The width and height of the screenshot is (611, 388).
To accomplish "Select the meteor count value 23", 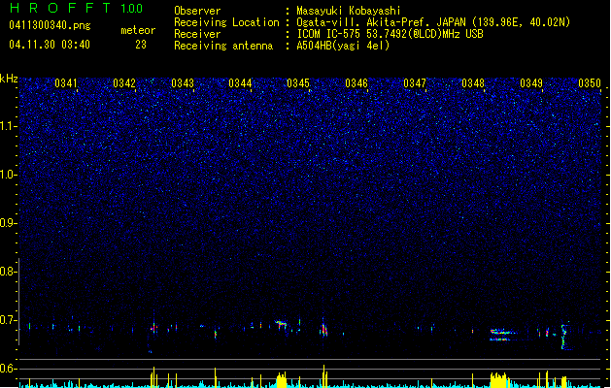I will click(x=141, y=45).
